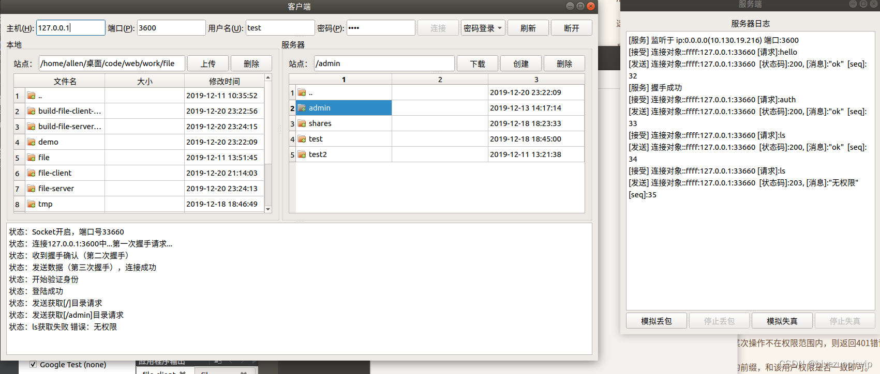This screenshot has height=374, width=880.
Task: Click local list scrollbar up arrow
Action: click(x=268, y=77)
